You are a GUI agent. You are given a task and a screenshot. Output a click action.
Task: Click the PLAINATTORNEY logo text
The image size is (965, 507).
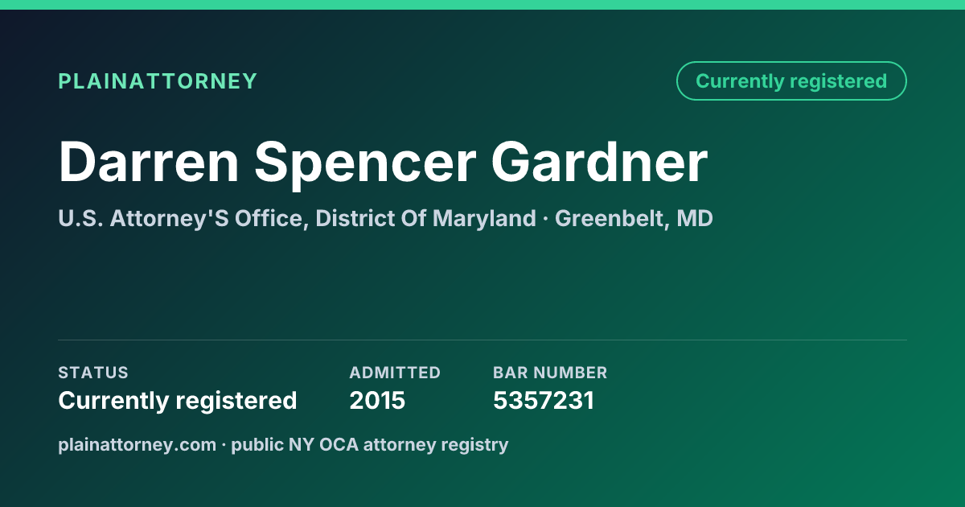[158, 81]
